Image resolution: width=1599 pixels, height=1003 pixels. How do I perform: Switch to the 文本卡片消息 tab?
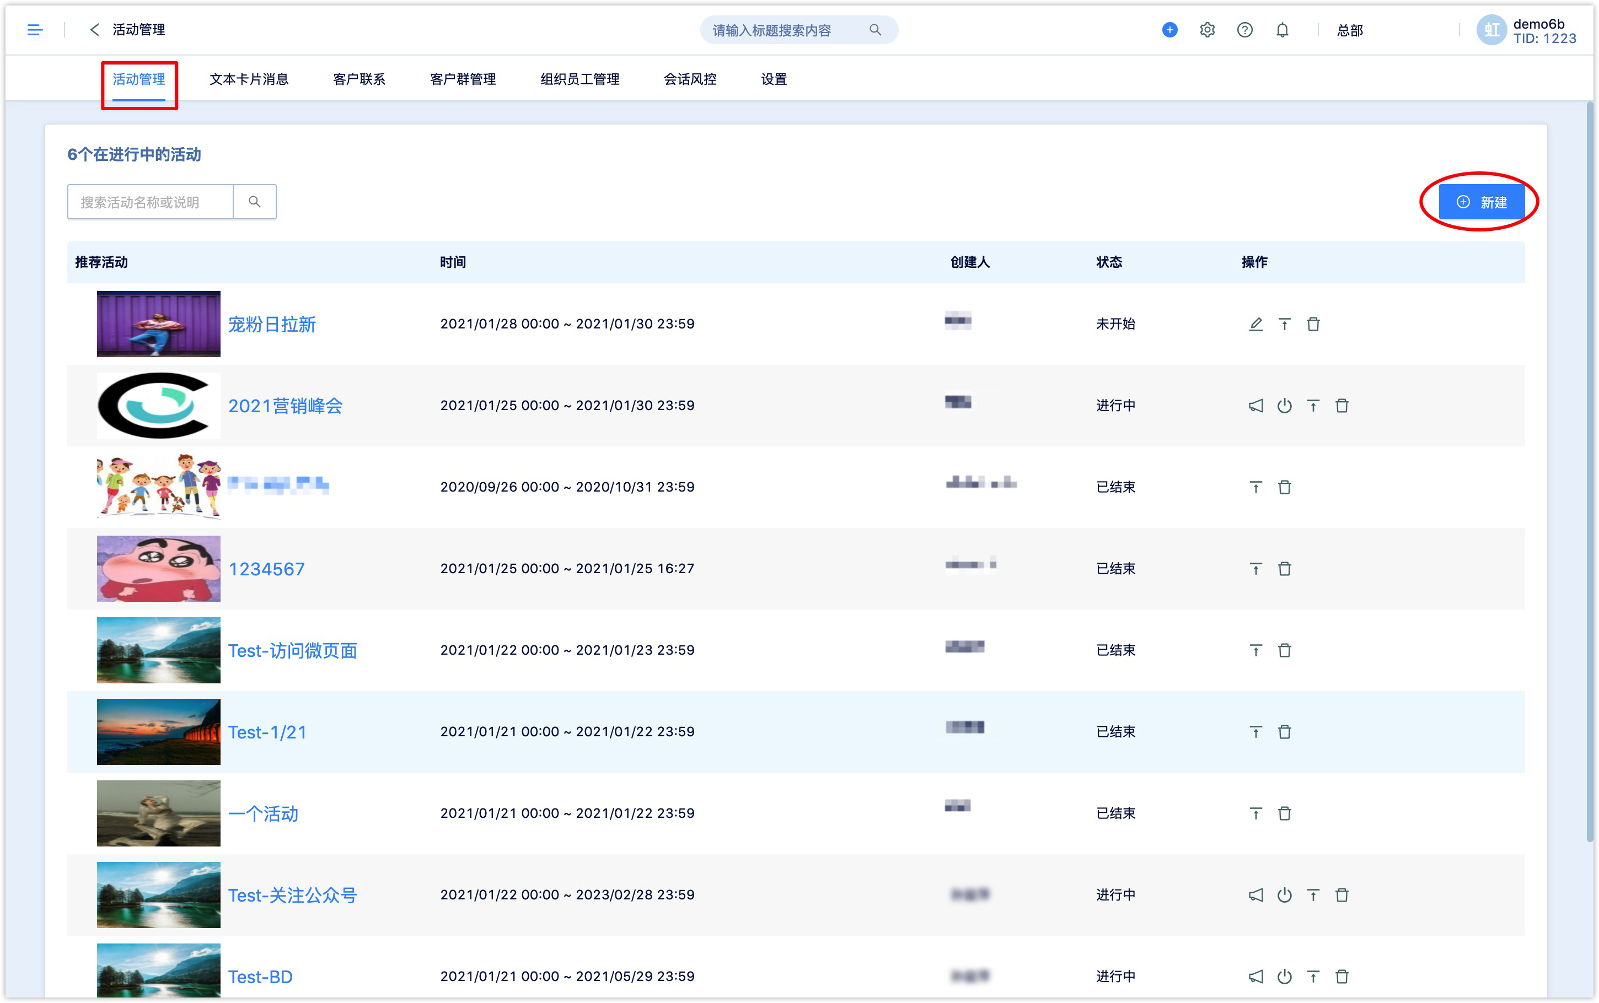coord(249,79)
